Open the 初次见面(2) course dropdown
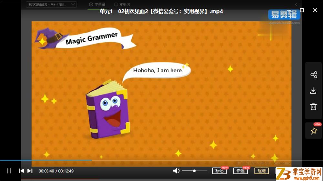This screenshot has height=181, width=323. (x=51, y=4)
